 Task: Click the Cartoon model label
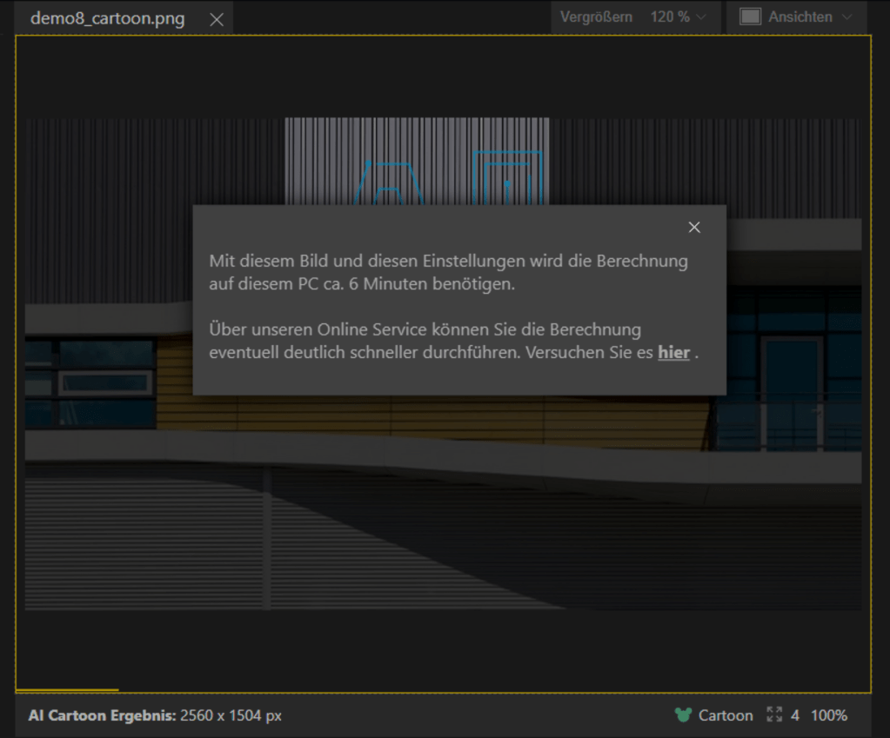click(x=726, y=715)
